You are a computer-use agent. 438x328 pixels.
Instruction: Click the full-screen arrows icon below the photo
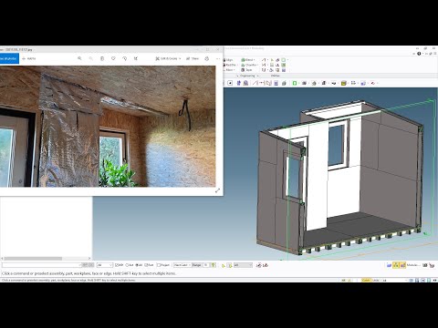[217, 190]
